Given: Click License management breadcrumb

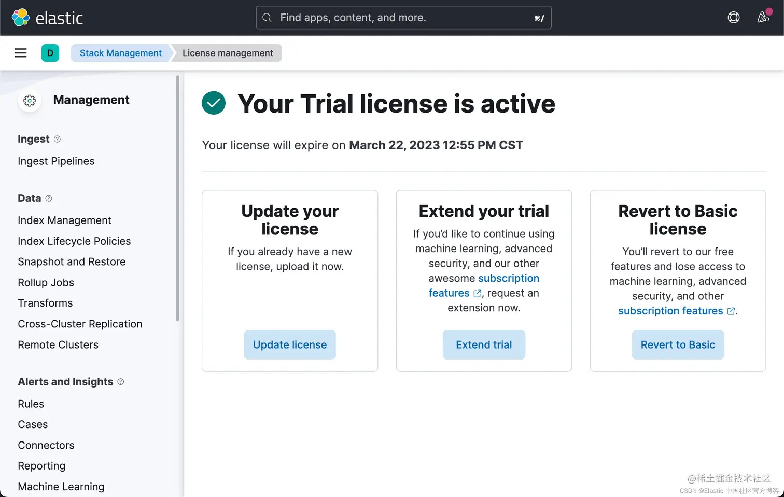Looking at the screenshot, I should pos(228,53).
